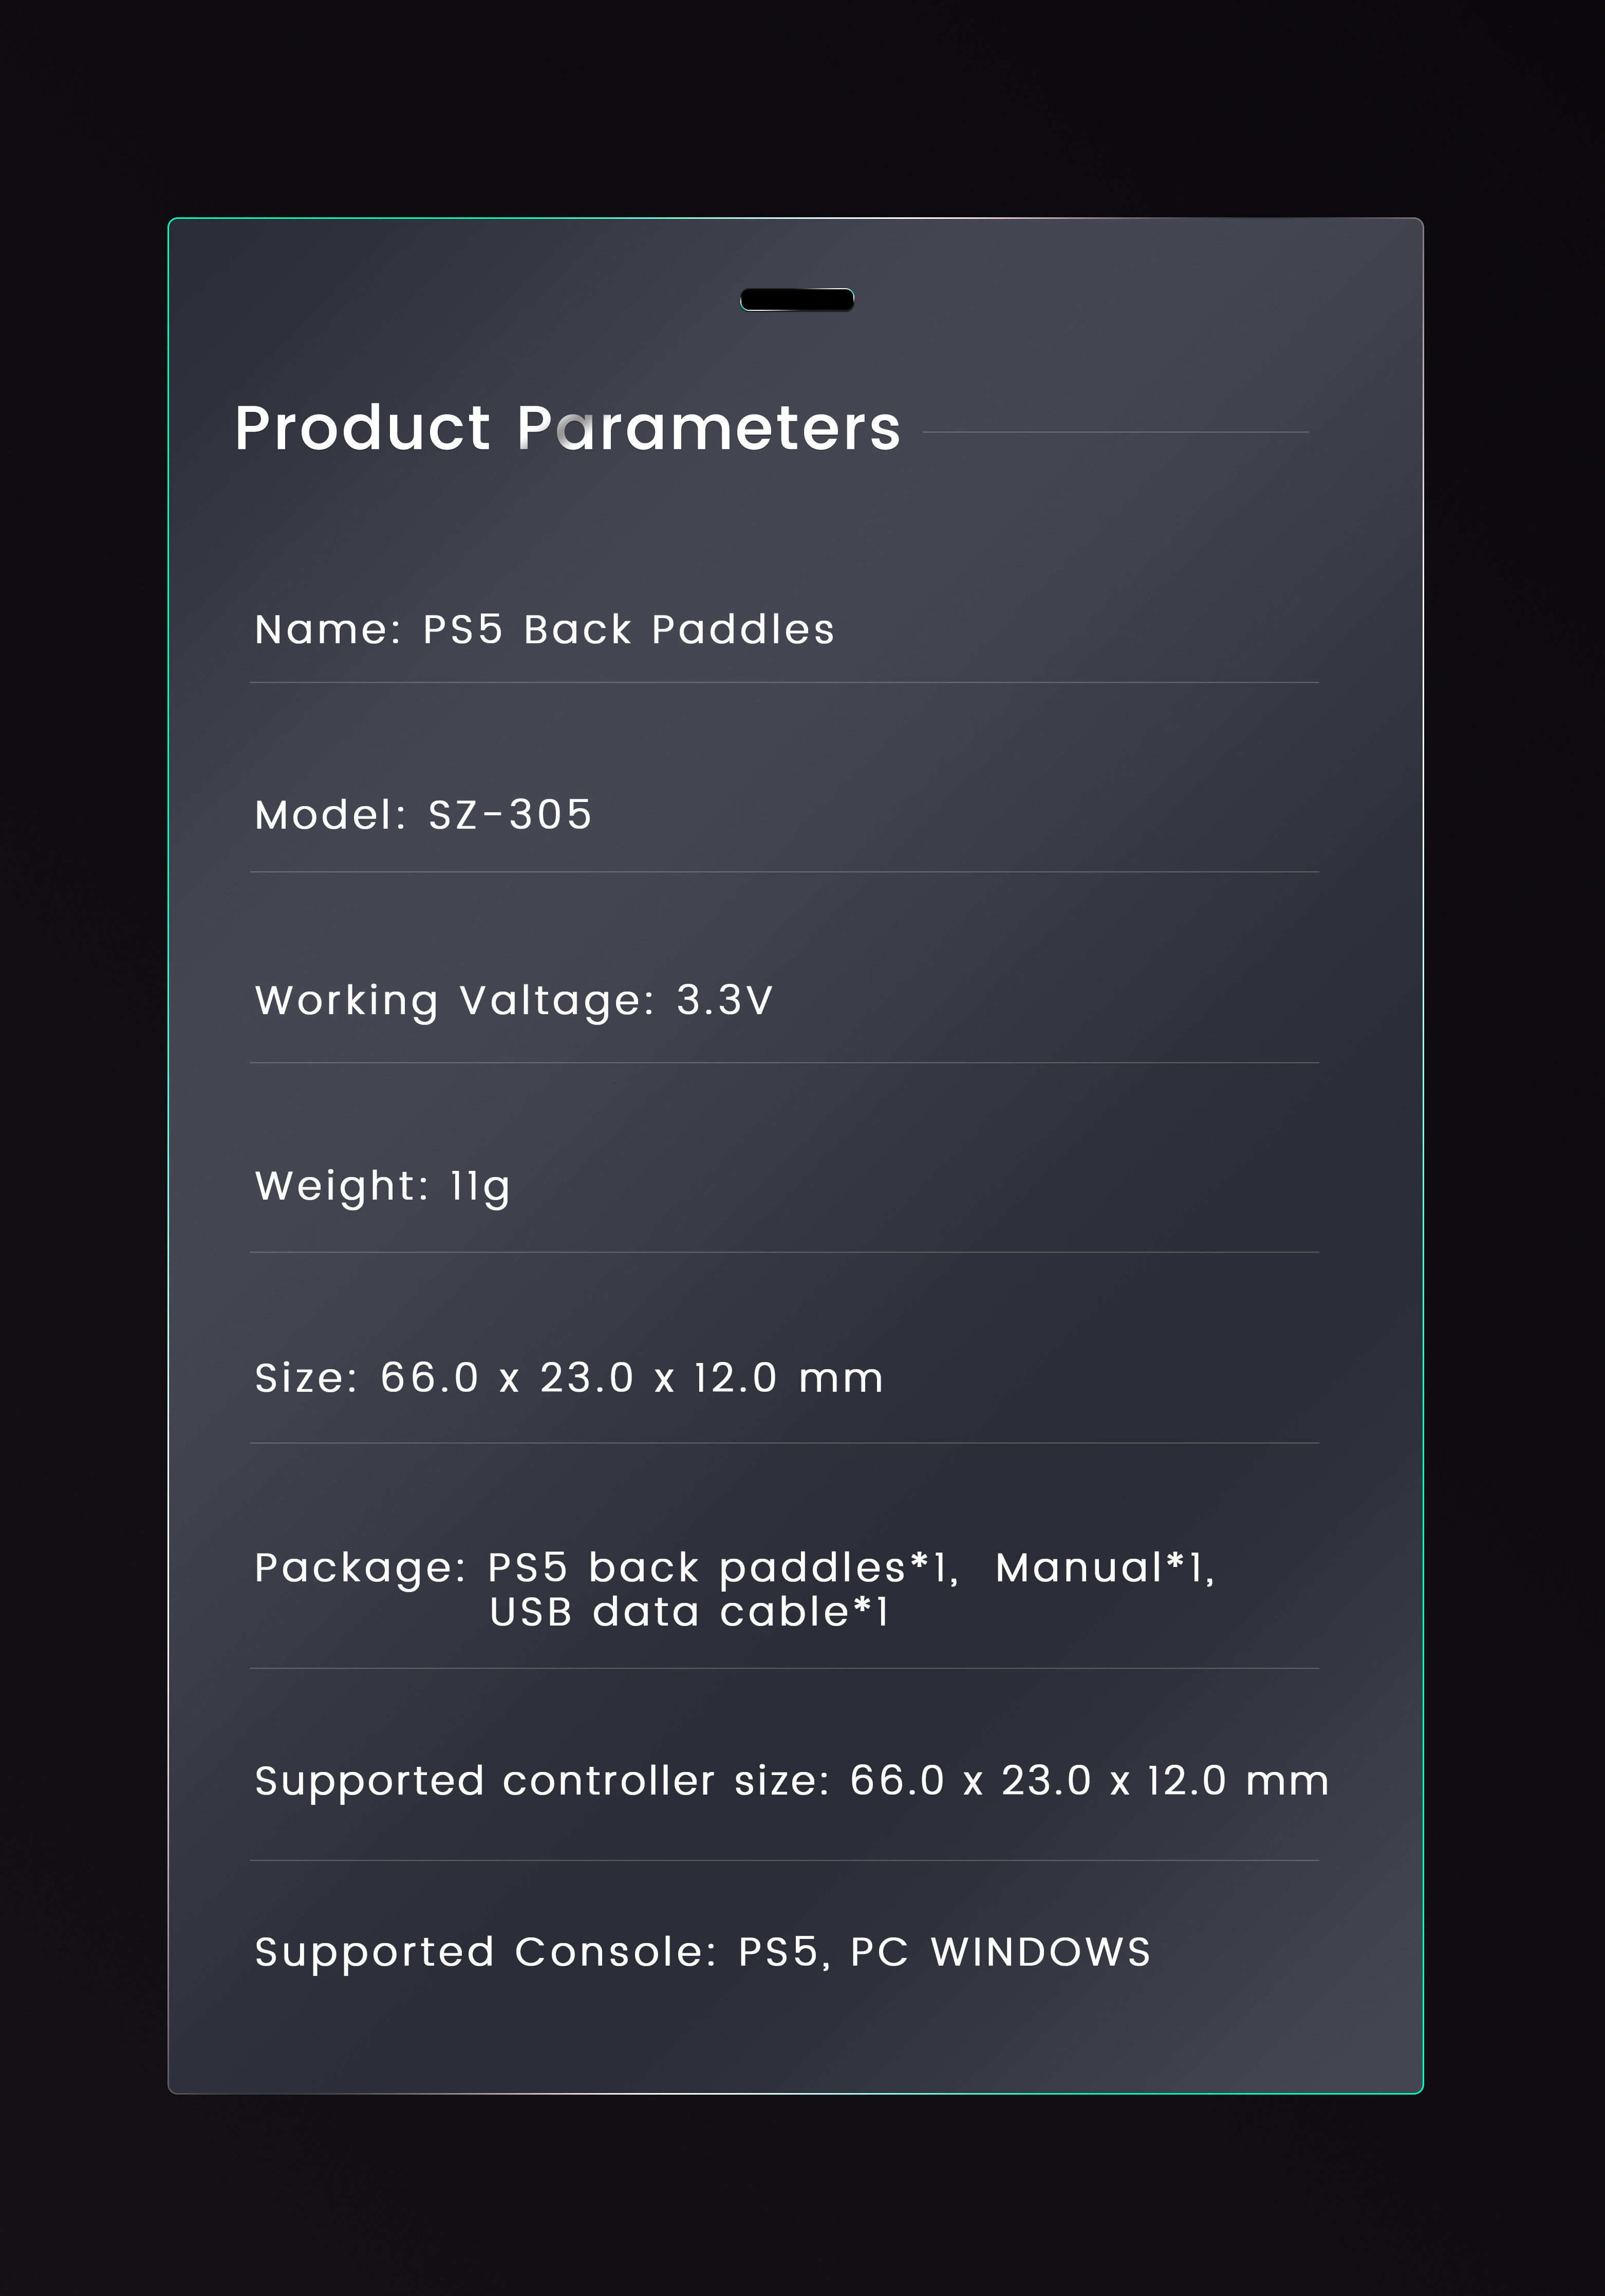The image size is (1605, 2296).
Task: Click the "Package:" label
Action: tap(360, 1568)
